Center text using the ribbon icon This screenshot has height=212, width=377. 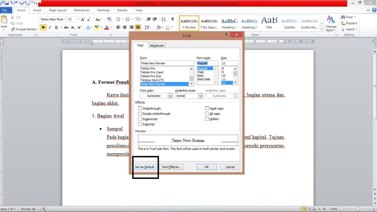click(124, 27)
